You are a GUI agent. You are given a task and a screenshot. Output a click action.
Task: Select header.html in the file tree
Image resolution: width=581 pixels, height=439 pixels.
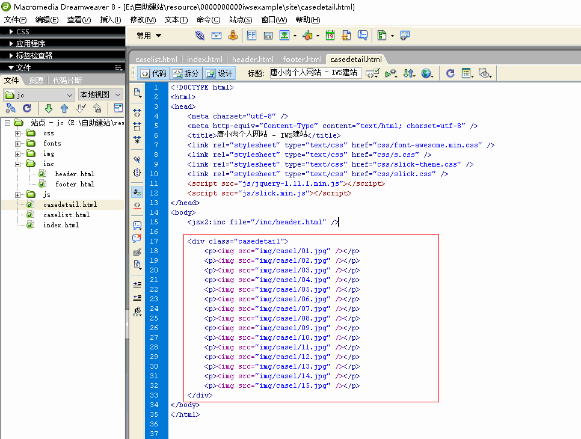tap(75, 174)
